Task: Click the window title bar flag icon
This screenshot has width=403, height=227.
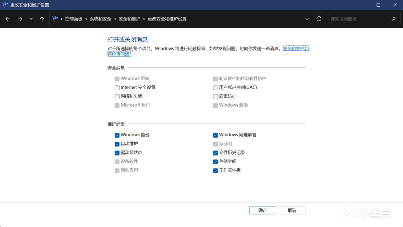Action: coord(5,5)
